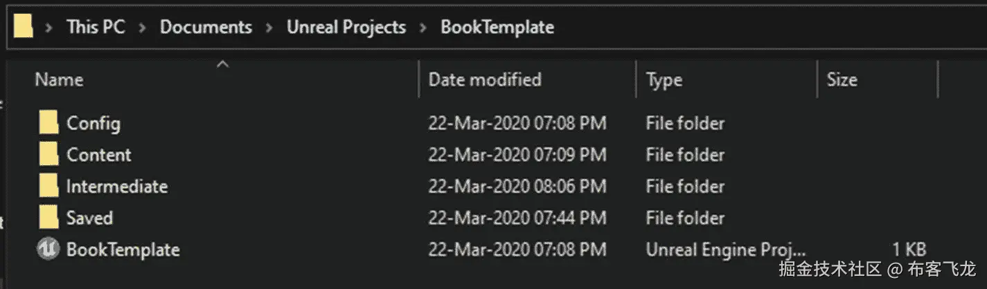Sort by Date modified column
Viewport: 987px width, 289px height.
(484, 80)
